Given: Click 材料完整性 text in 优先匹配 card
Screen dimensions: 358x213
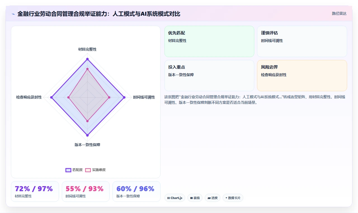Looking at the screenshot, I should click(x=177, y=41).
